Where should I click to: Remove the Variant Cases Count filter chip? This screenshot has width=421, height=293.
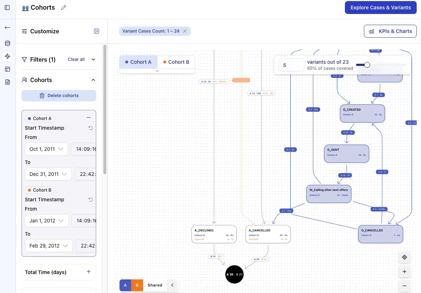(185, 31)
